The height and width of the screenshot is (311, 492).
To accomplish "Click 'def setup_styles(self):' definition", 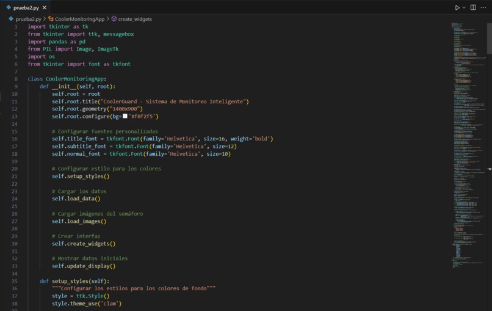I will coord(74,281).
